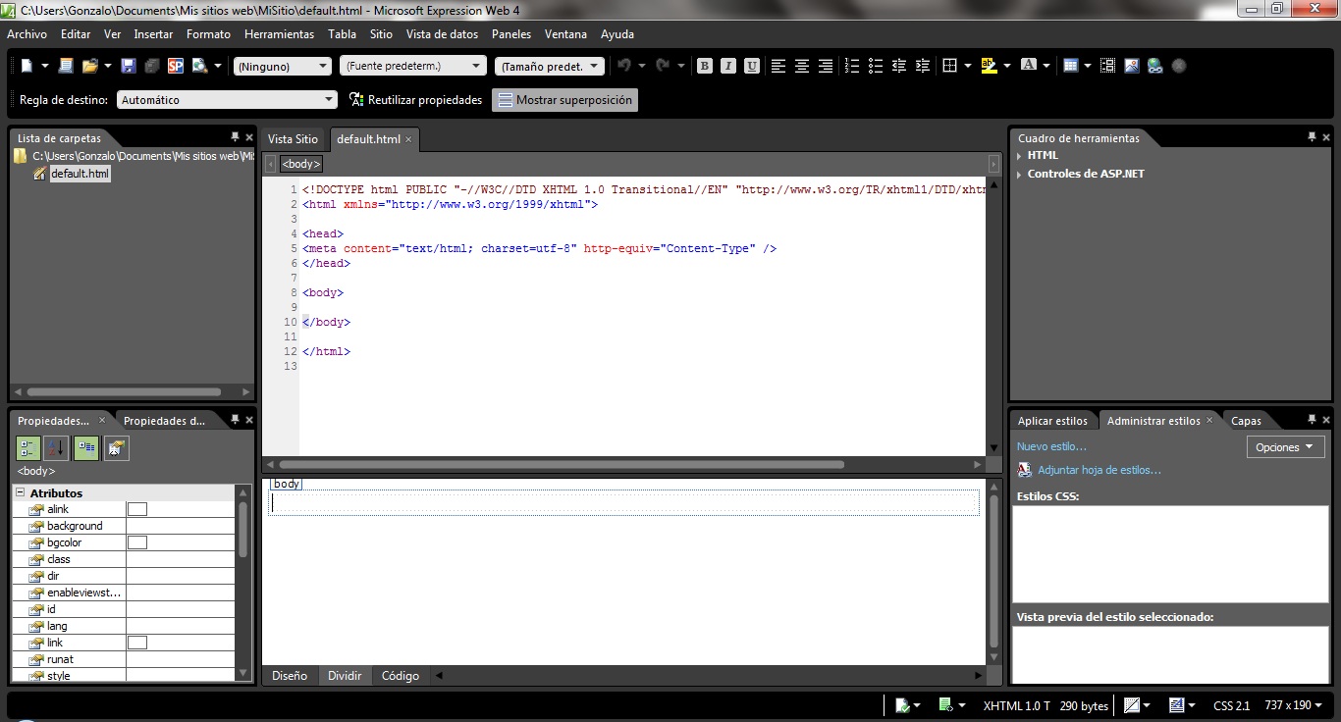Image resolution: width=1341 pixels, height=722 pixels.
Task: Apply bulleted list formatting
Action: tap(876, 66)
